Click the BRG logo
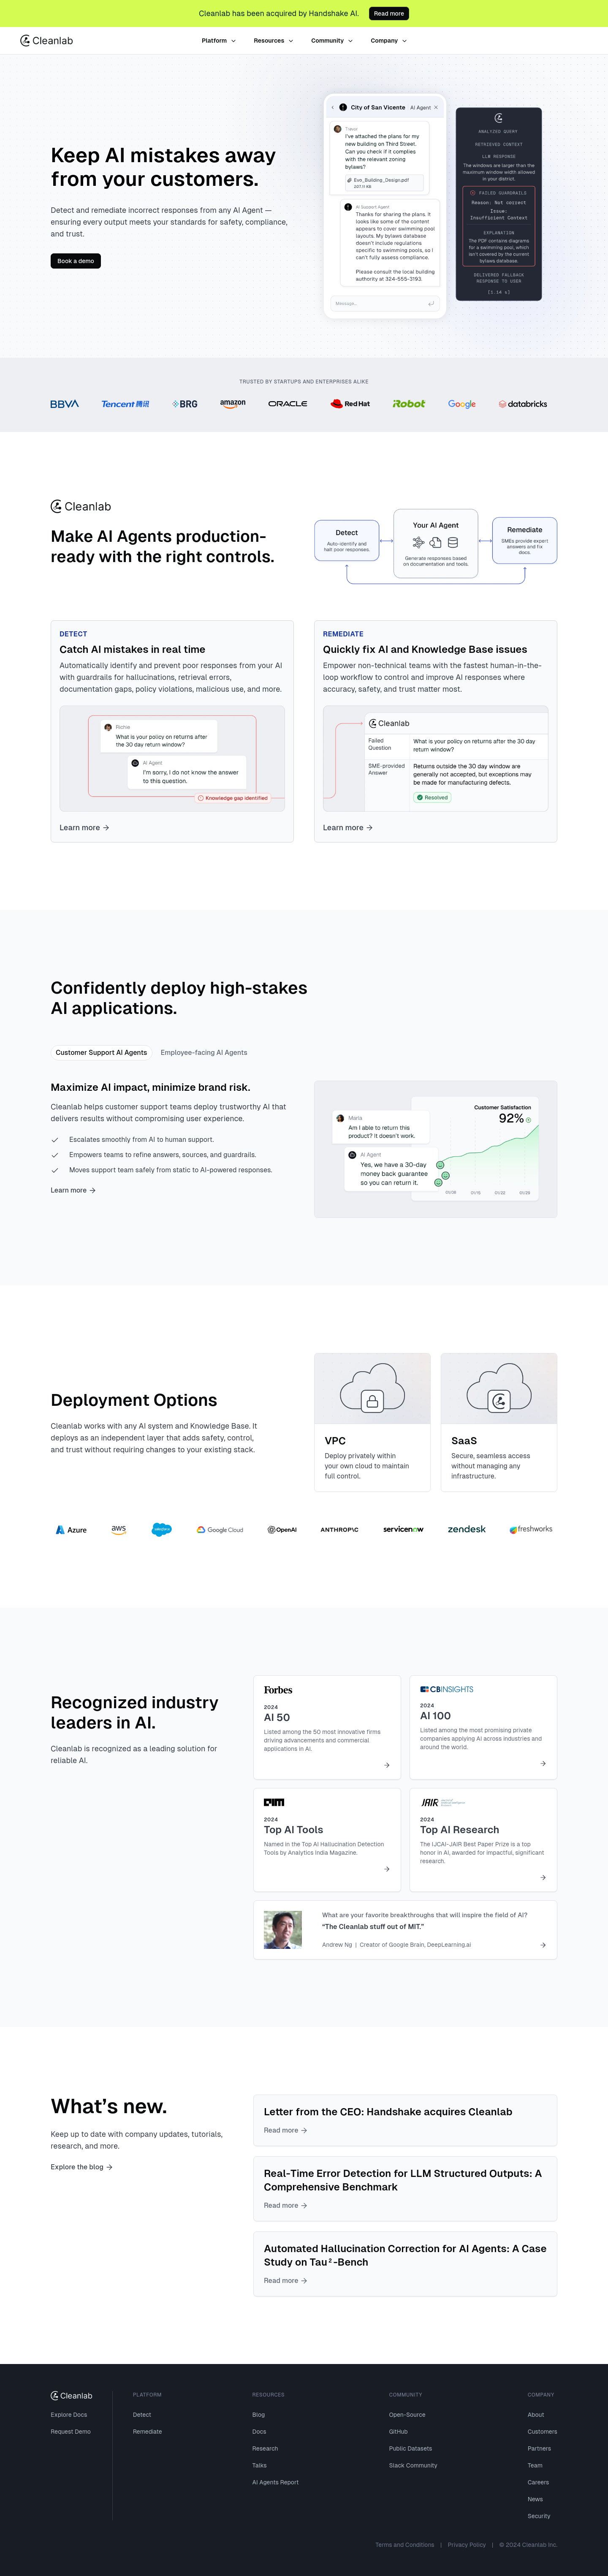Image resolution: width=608 pixels, height=2576 pixels. pos(185,404)
